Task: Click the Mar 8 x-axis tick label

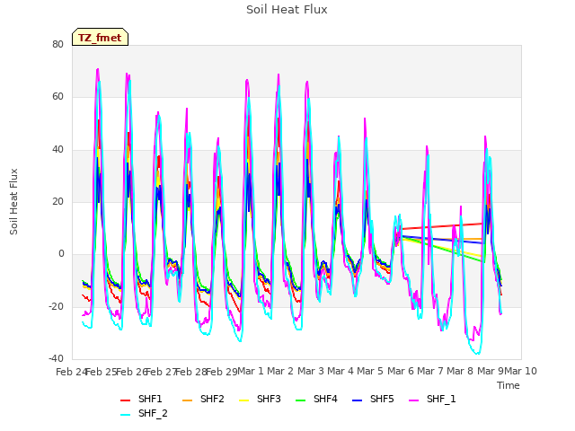Action: click(460, 371)
